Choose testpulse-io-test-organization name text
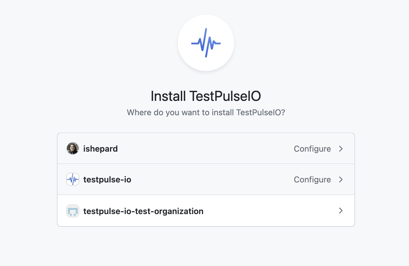The image size is (409, 266). tap(143, 211)
